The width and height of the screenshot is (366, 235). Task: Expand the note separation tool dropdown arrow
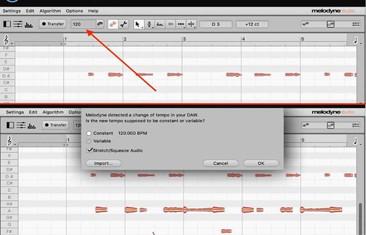(195, 28)
